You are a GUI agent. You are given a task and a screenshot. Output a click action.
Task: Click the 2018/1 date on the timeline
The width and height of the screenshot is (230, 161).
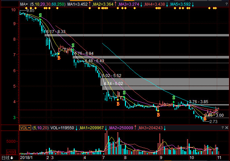(x=26, y=158)
